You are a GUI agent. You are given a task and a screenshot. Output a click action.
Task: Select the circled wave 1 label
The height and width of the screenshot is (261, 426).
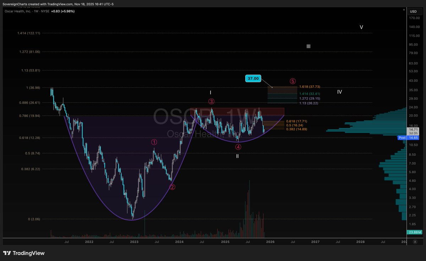(x=154, y=142)
